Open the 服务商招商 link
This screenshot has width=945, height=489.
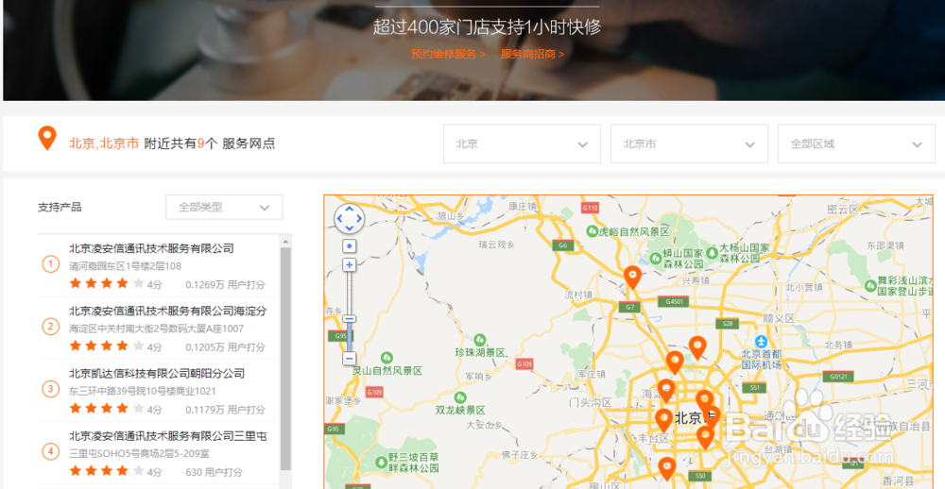pos(532,54)
